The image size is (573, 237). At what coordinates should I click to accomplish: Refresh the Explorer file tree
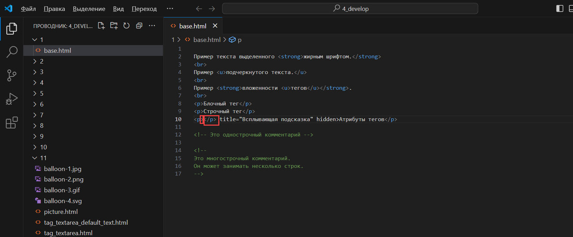(x=126, y=26)
